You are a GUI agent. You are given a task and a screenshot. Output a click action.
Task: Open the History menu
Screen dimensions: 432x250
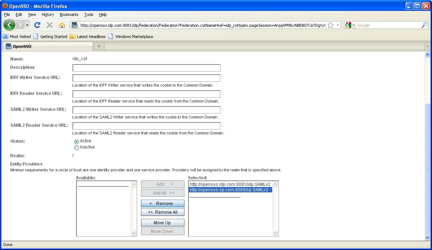(48, 14)
